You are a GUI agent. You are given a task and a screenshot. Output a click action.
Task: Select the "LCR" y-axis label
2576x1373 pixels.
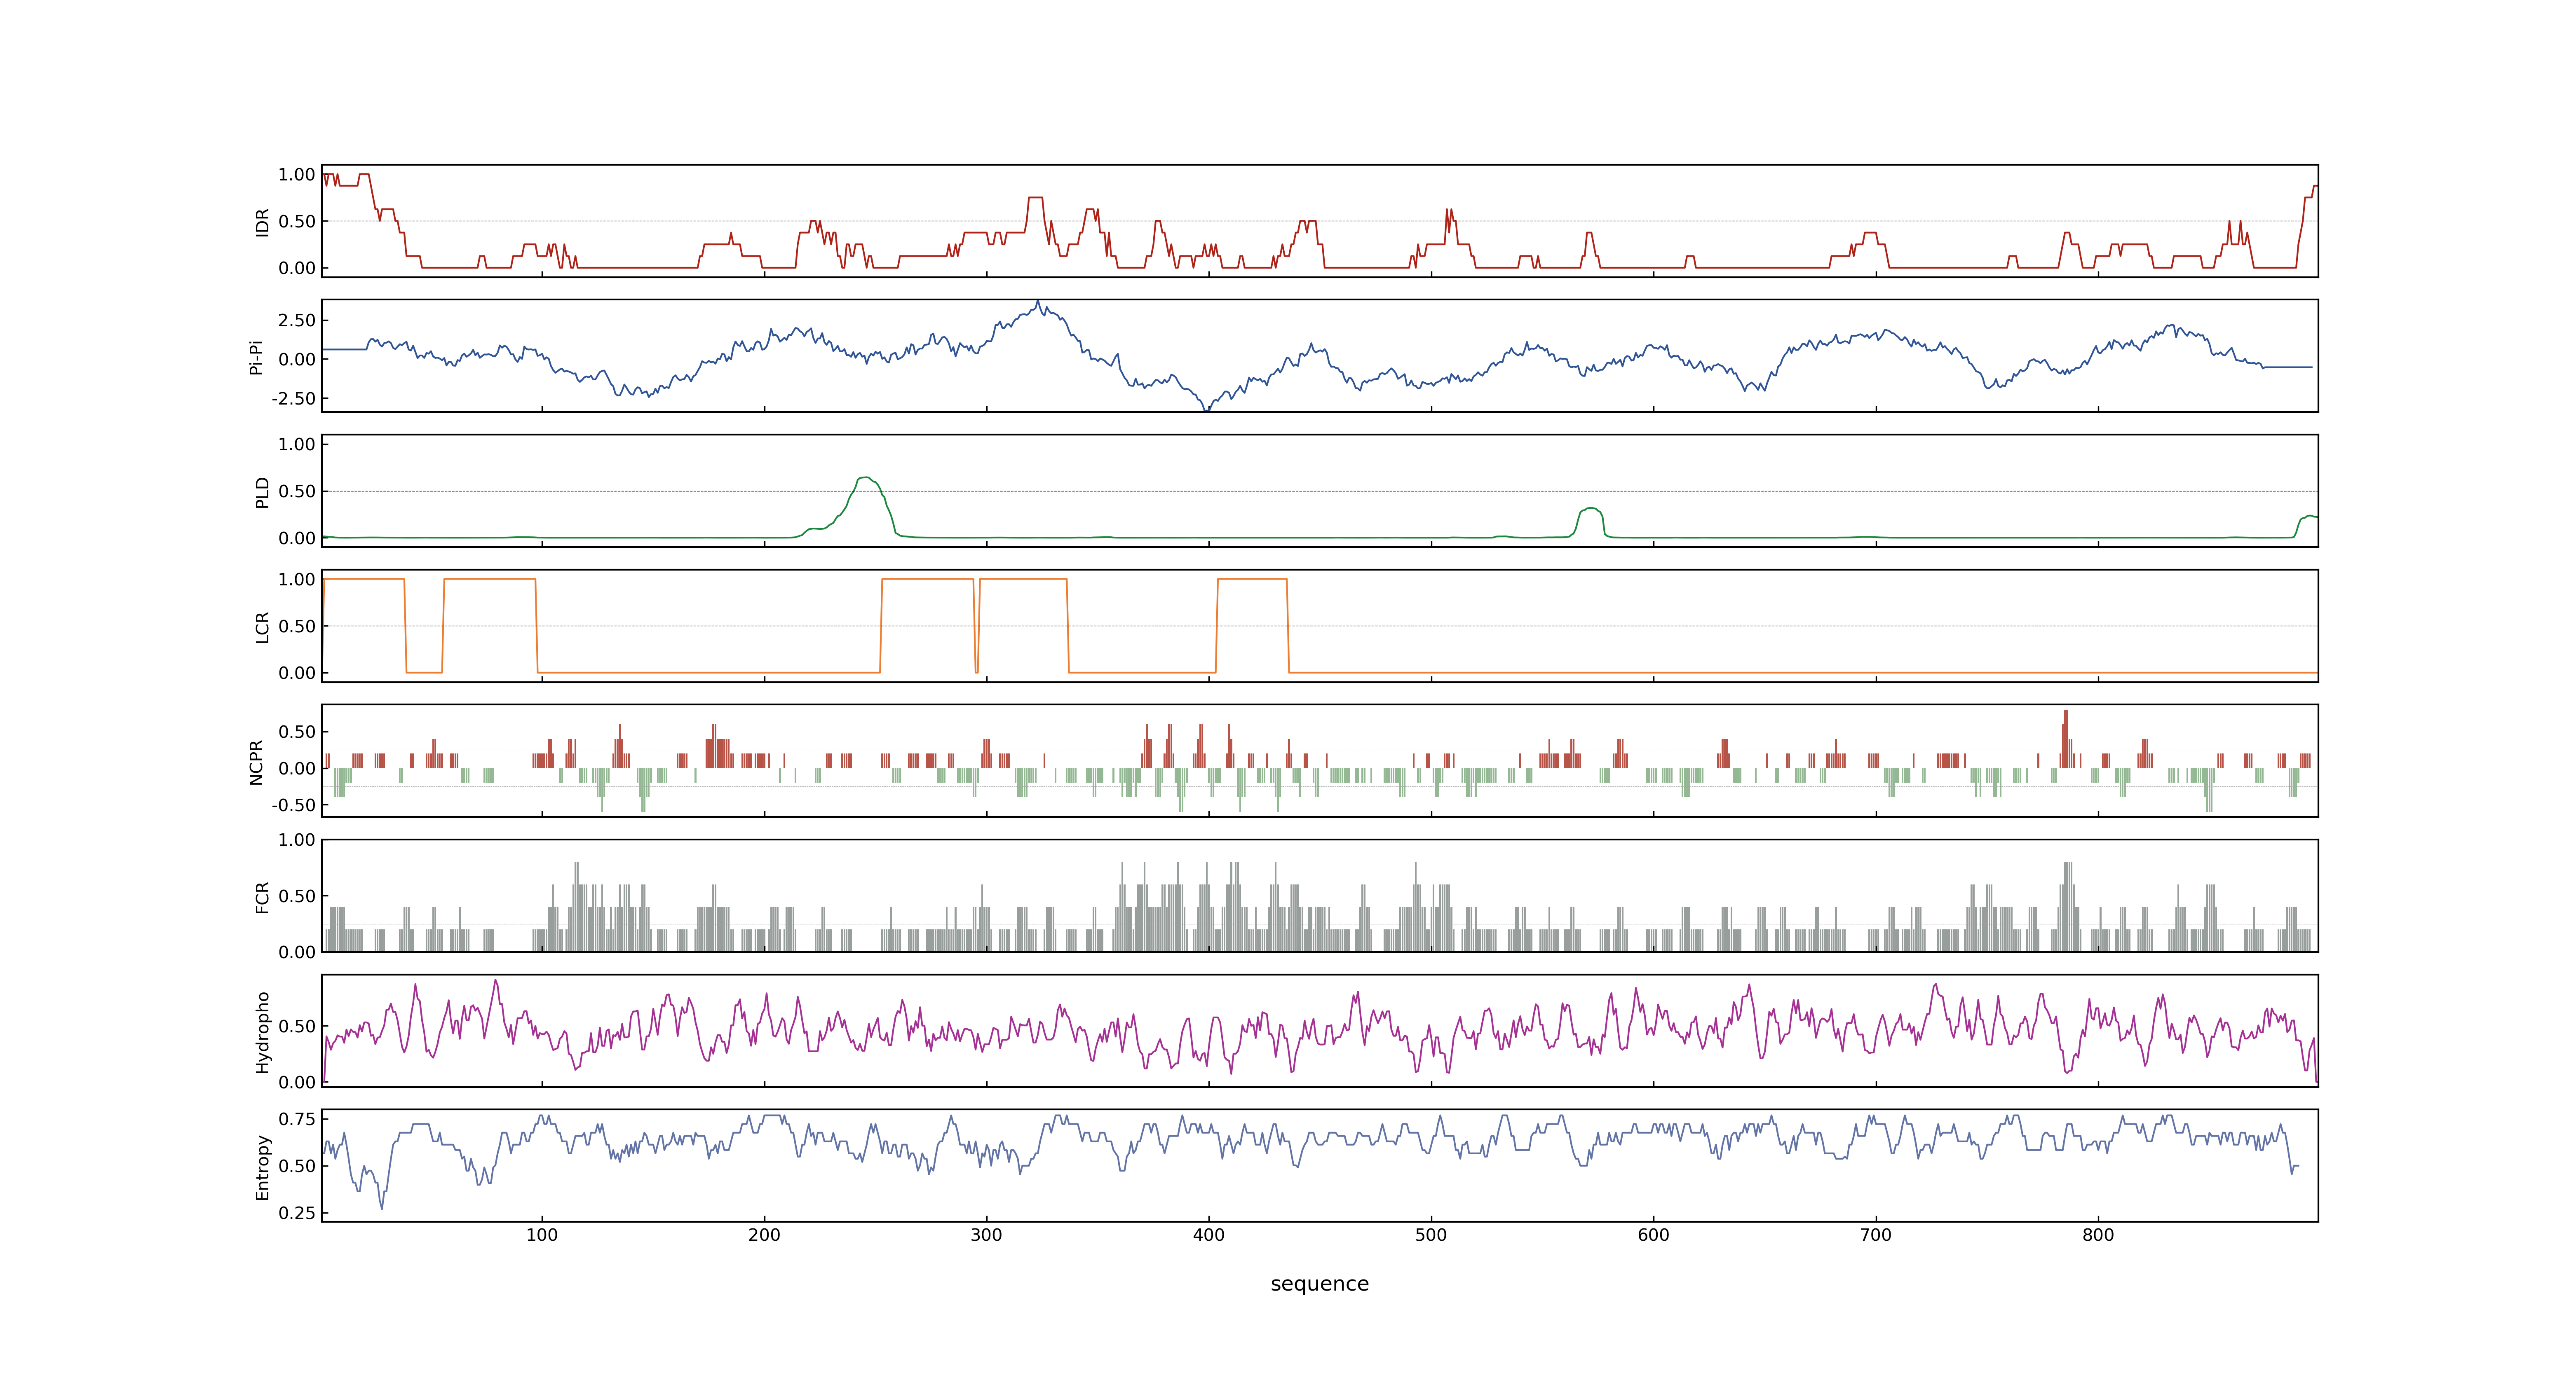(x=262, y=627)
